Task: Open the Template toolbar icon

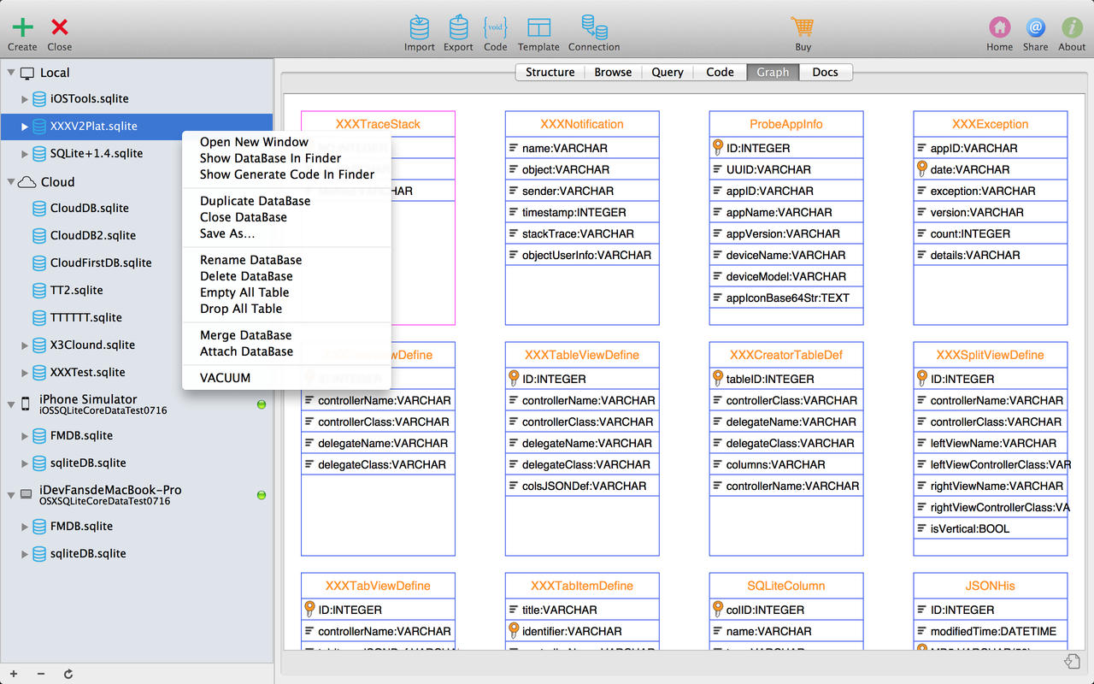Action: [x=538, y=28]
